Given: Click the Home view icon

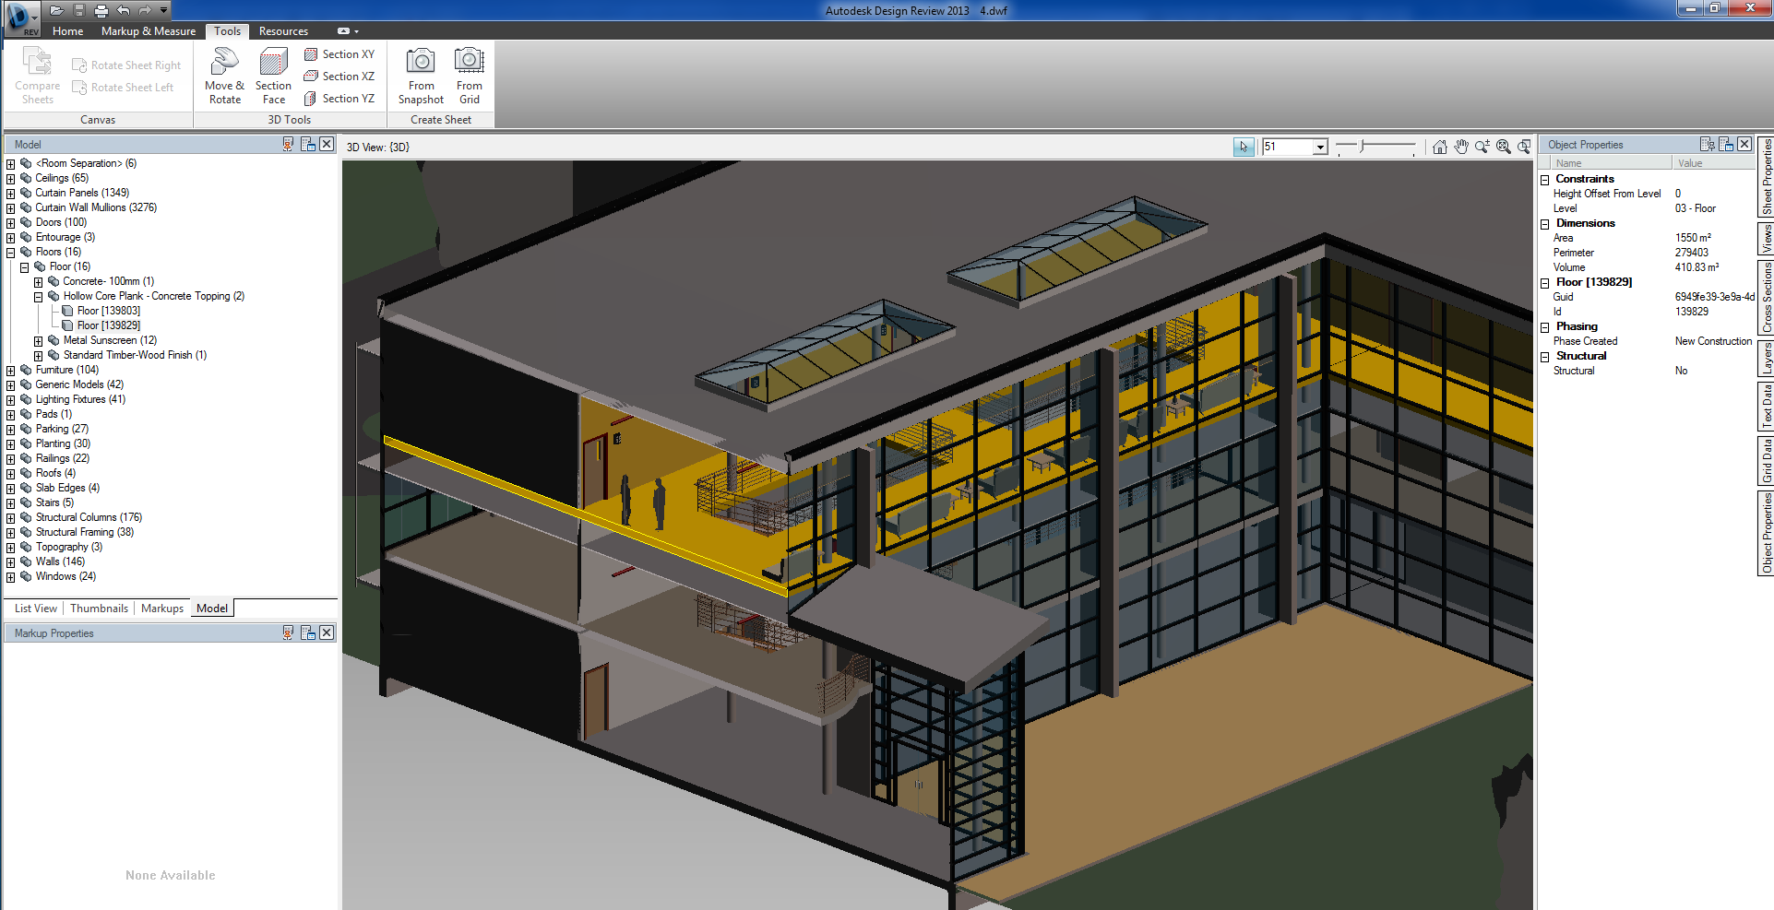Looking at the screenshot, I should 1440,147.
